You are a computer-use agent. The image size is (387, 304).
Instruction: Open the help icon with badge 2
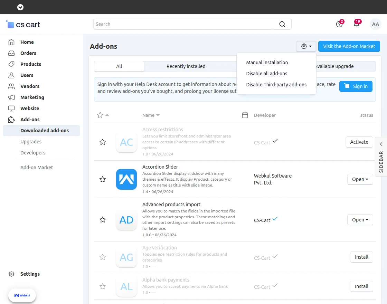tap(339, 24)
